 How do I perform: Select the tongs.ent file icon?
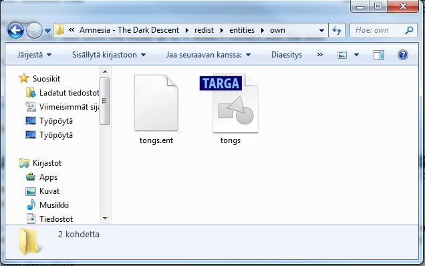coord(156,103)
